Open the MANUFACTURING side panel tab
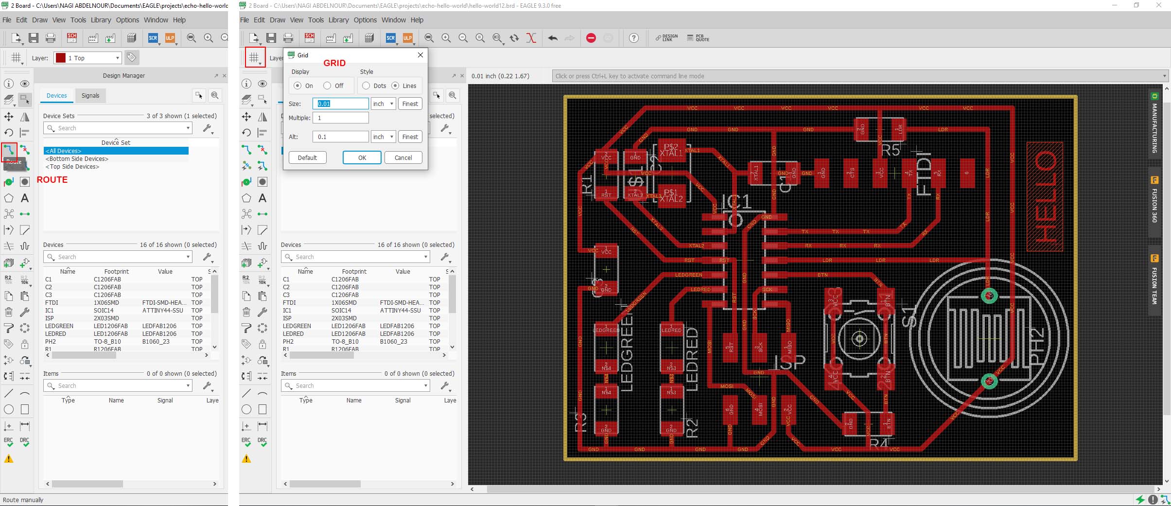 coord(1154,123)
